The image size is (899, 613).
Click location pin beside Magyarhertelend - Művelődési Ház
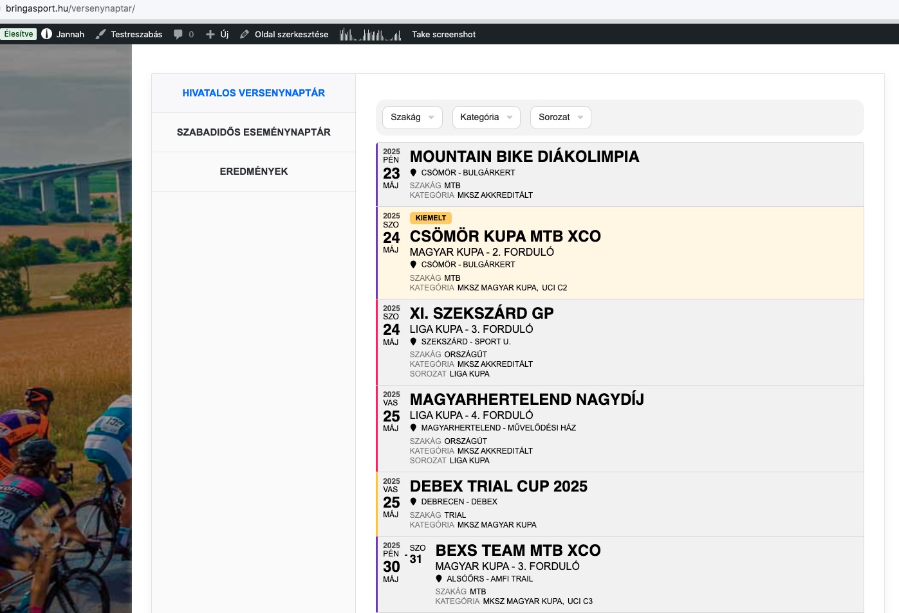(414, 427)
